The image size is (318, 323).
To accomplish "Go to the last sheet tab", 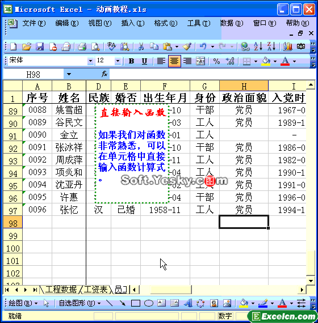I will (35, 290).
